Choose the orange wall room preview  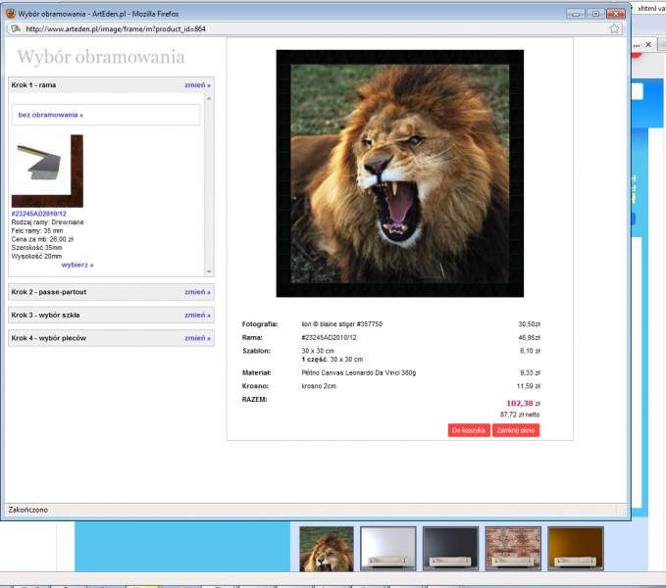[x=574, y=548]
